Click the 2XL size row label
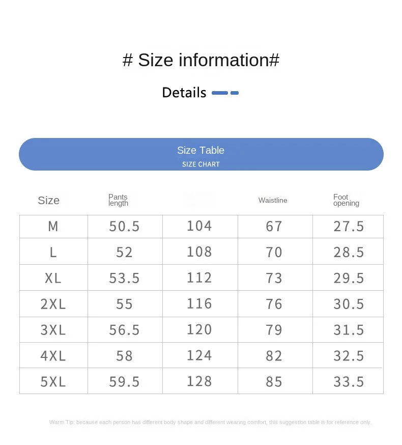The image size is (402, 445). [x=53, y=304]
